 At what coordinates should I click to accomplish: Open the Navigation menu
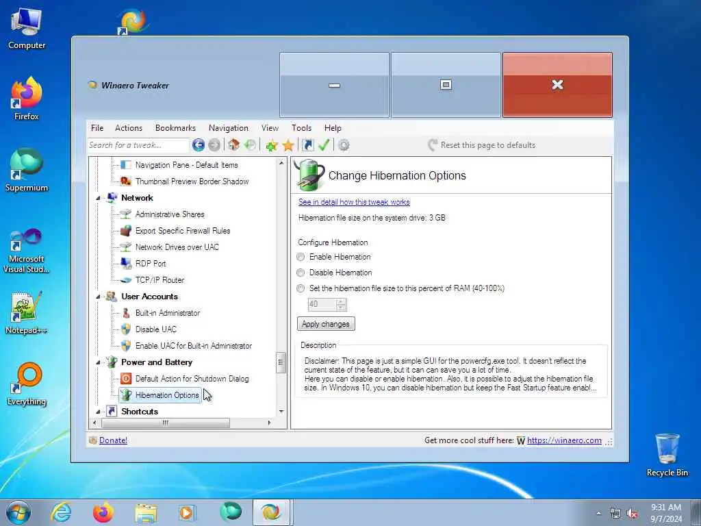229,128
